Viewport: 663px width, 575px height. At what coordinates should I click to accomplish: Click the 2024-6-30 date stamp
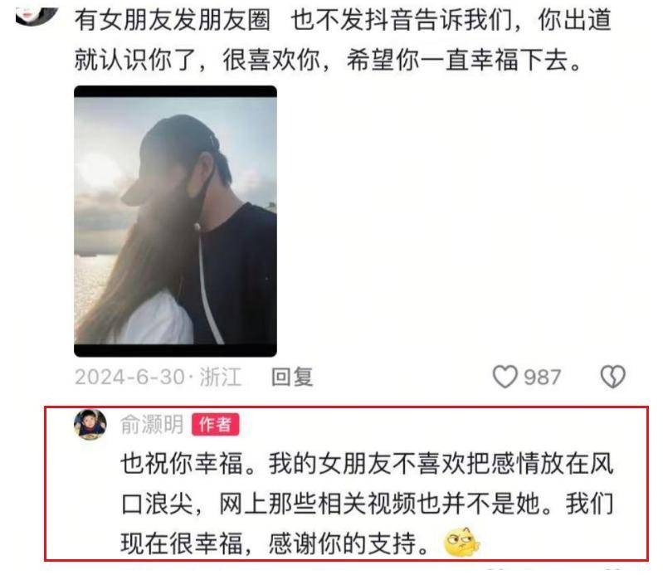(130, 377)
